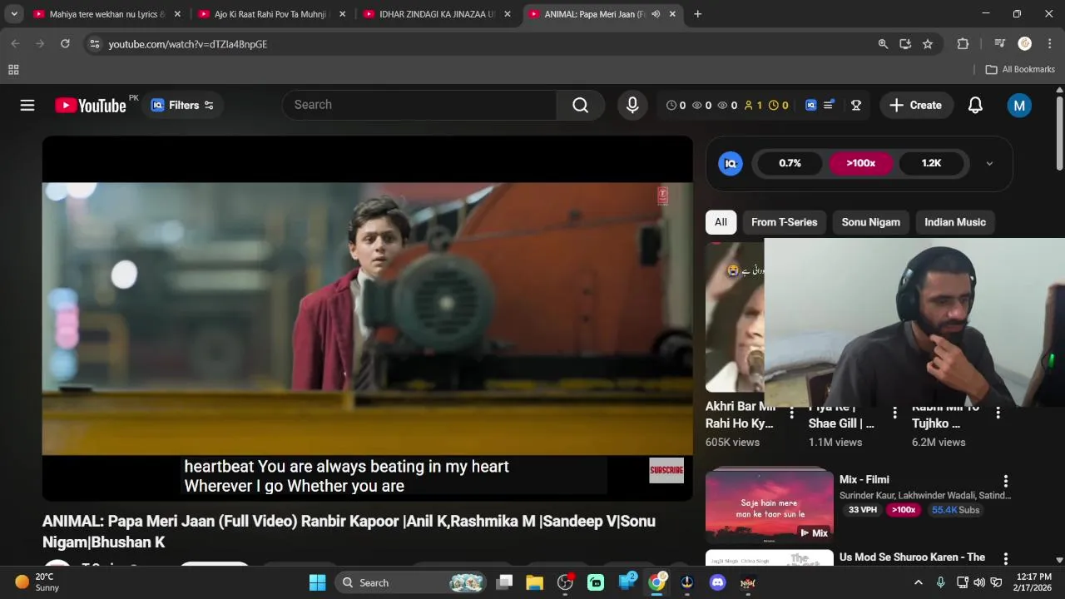
Task: Click the yellow person count stat
Action: [x=753, y=105]
